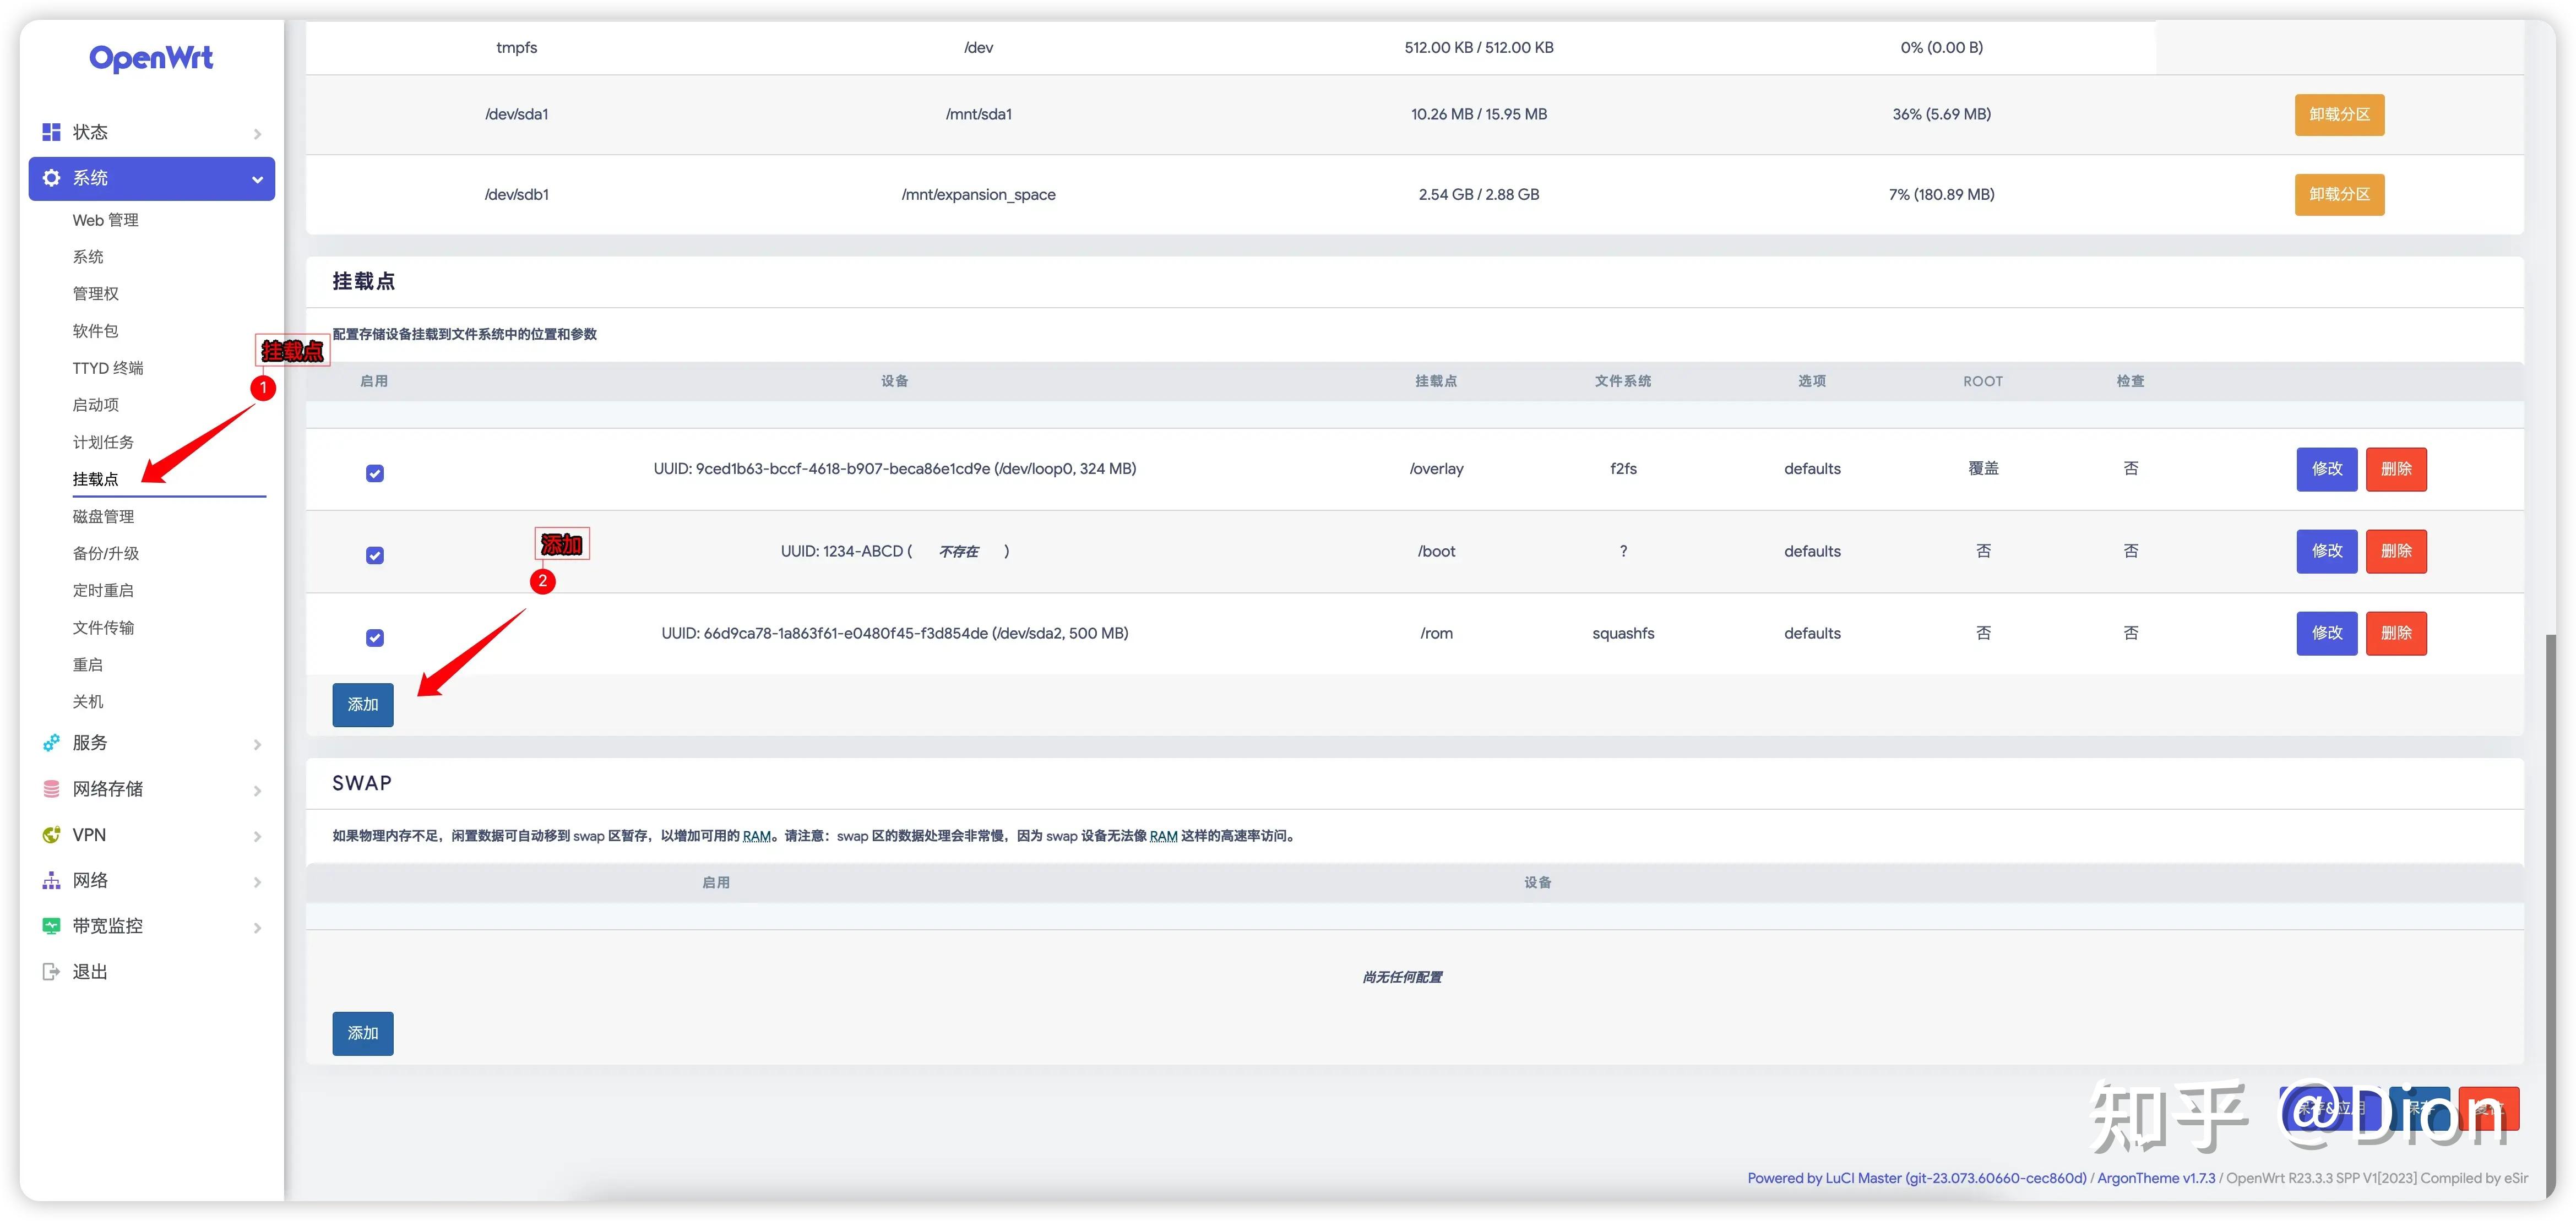Click the 带宽监控 monitor icon

(51, 926)
